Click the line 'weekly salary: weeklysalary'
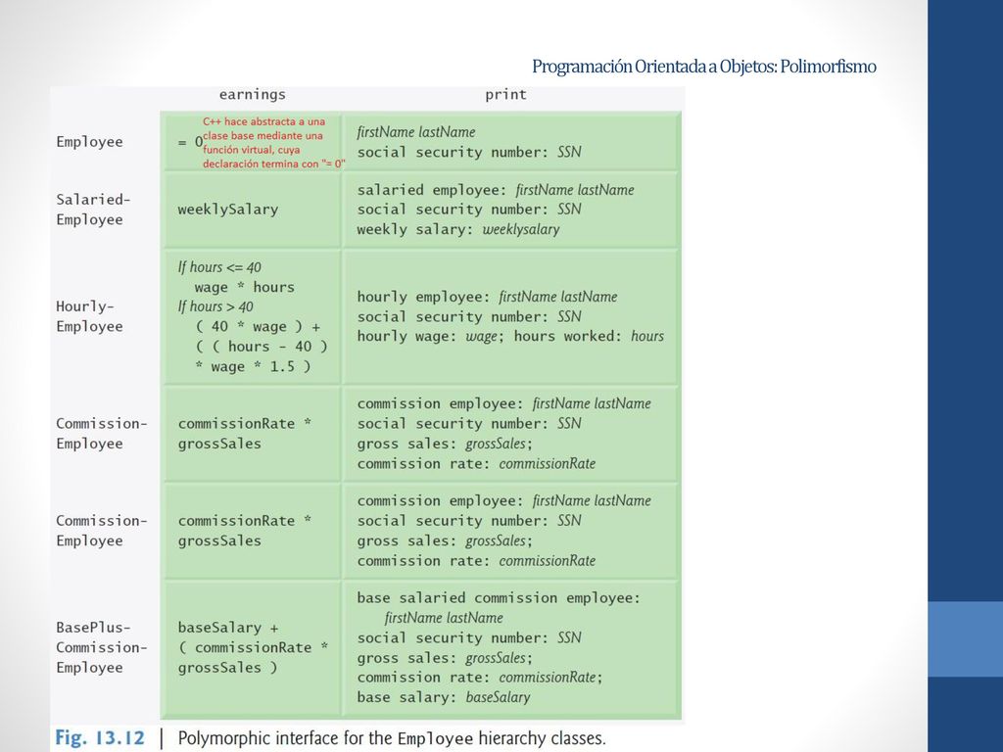Screen dimensions: 1003x752 [x=458, y=229]
